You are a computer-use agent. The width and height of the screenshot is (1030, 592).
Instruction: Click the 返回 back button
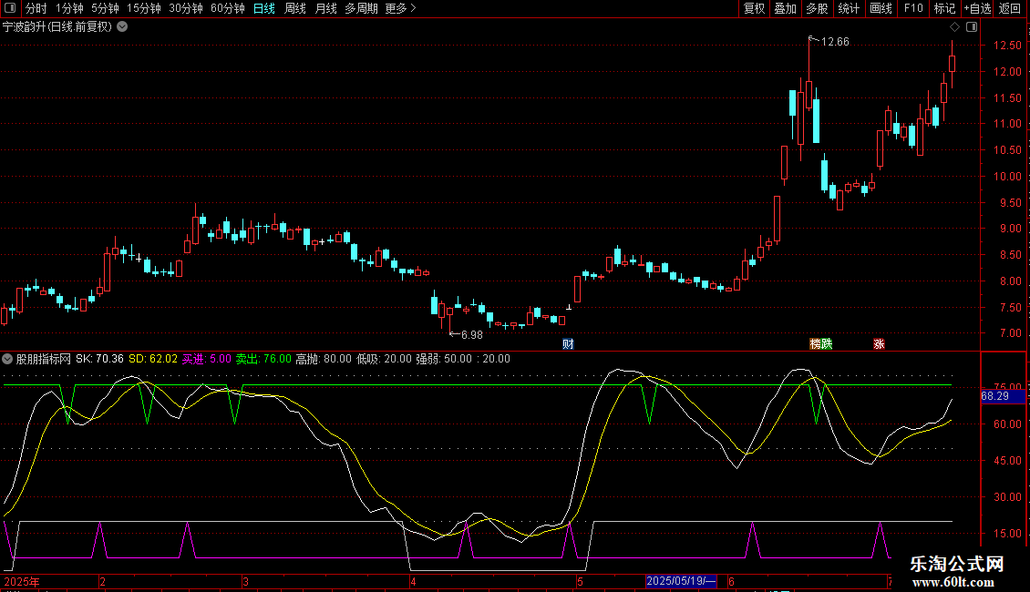click(1010, 9)
